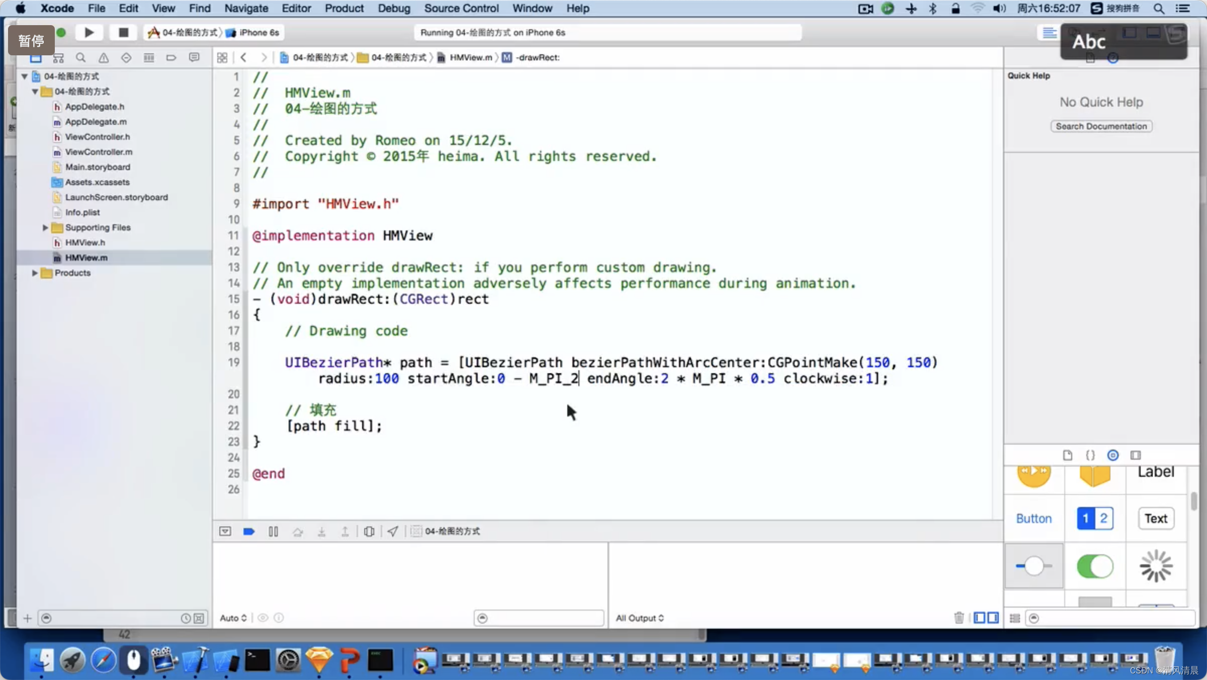The image size is (1207, 680).
Task: Open the report navigator icon
Action: tap(194, 58)
